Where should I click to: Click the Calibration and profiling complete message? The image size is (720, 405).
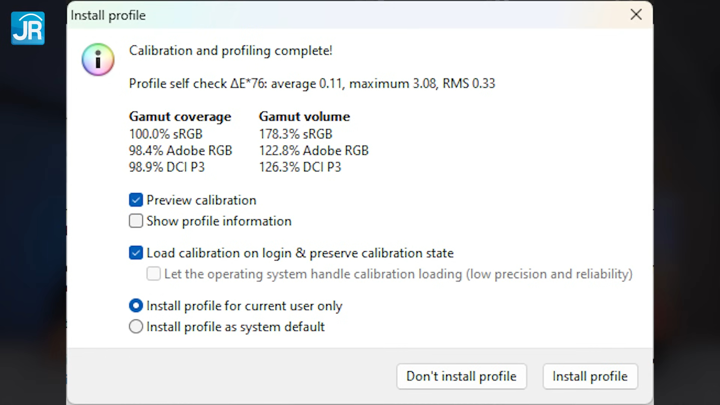coord(231,50)
